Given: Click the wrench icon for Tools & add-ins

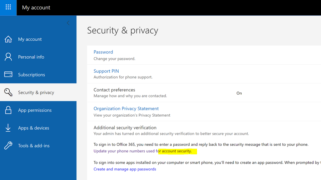Looking at the screenshot, I should coord(8,146).
